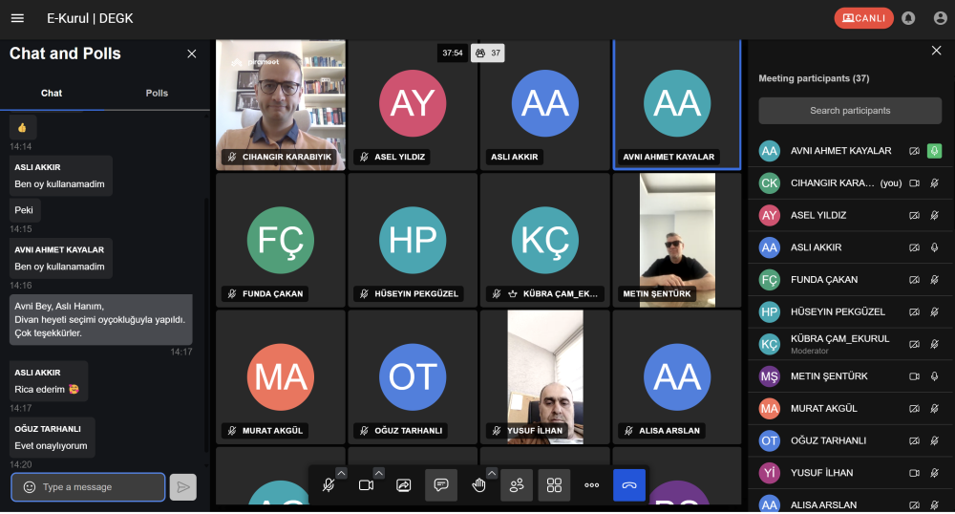Switch to the Polls tab
Screen dimensions: 955x514
pos(157,94)
